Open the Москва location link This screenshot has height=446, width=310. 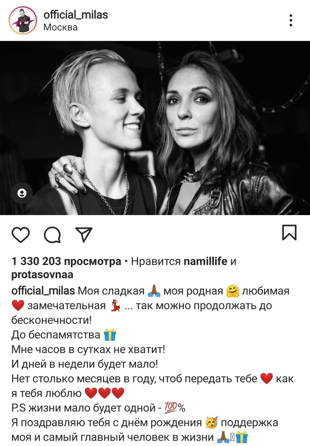point(60,27)
